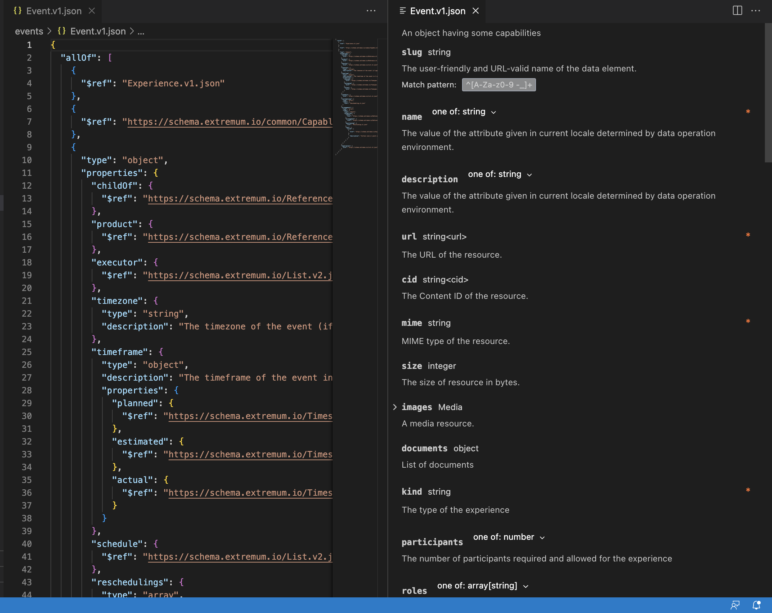
Task: Click the events breadcrumb folder
Action: click(x=29, y=31)
